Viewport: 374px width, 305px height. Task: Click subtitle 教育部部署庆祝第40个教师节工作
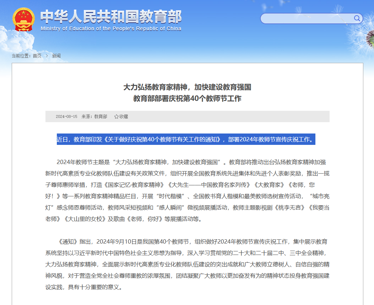click(x=187, y=98)
